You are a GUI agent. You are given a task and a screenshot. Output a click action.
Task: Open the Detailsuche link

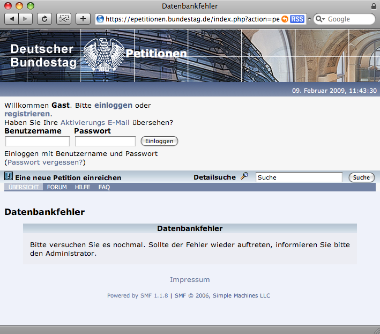pyautogui.click(x=214, y=177)
